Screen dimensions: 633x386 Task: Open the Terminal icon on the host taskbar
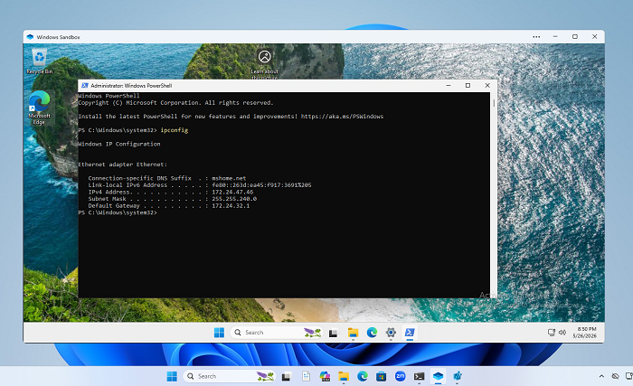click(x=419, y=376)
